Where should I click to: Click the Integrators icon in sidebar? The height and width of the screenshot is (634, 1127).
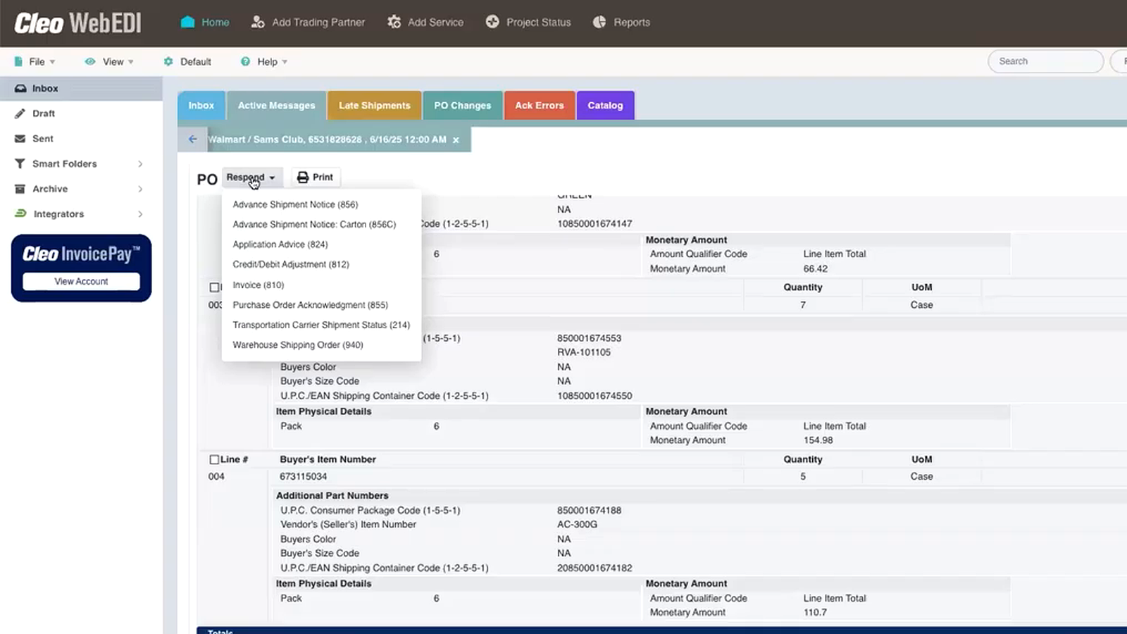click(20, 213)
